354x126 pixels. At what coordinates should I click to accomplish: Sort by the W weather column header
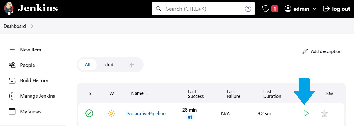pos(112,93)
